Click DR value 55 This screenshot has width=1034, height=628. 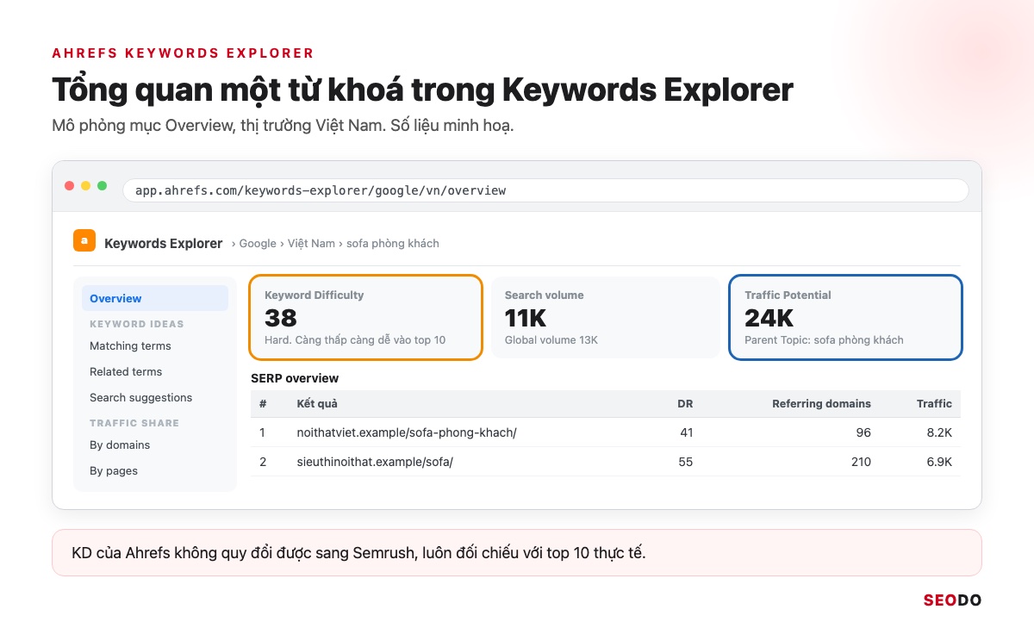(686, 462)
